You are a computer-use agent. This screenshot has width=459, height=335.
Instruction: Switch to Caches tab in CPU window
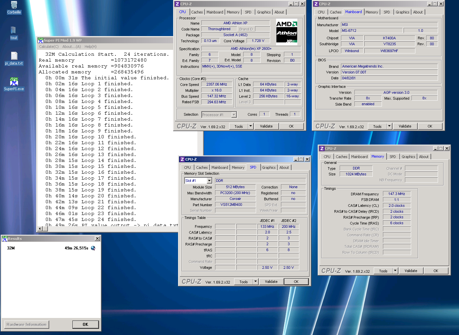coord(197,12)
